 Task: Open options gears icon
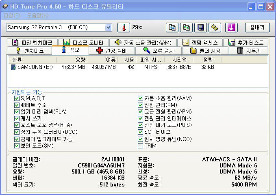click(x=215, y=28)
